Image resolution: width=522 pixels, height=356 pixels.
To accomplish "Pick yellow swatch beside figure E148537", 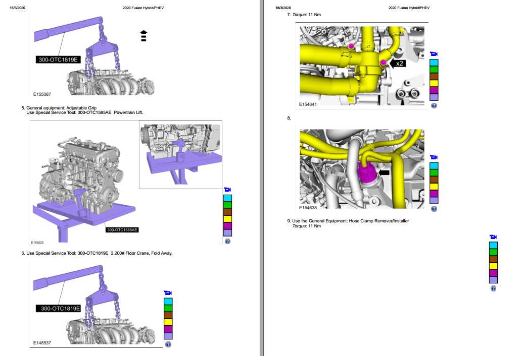I will [x=168, y=322].
